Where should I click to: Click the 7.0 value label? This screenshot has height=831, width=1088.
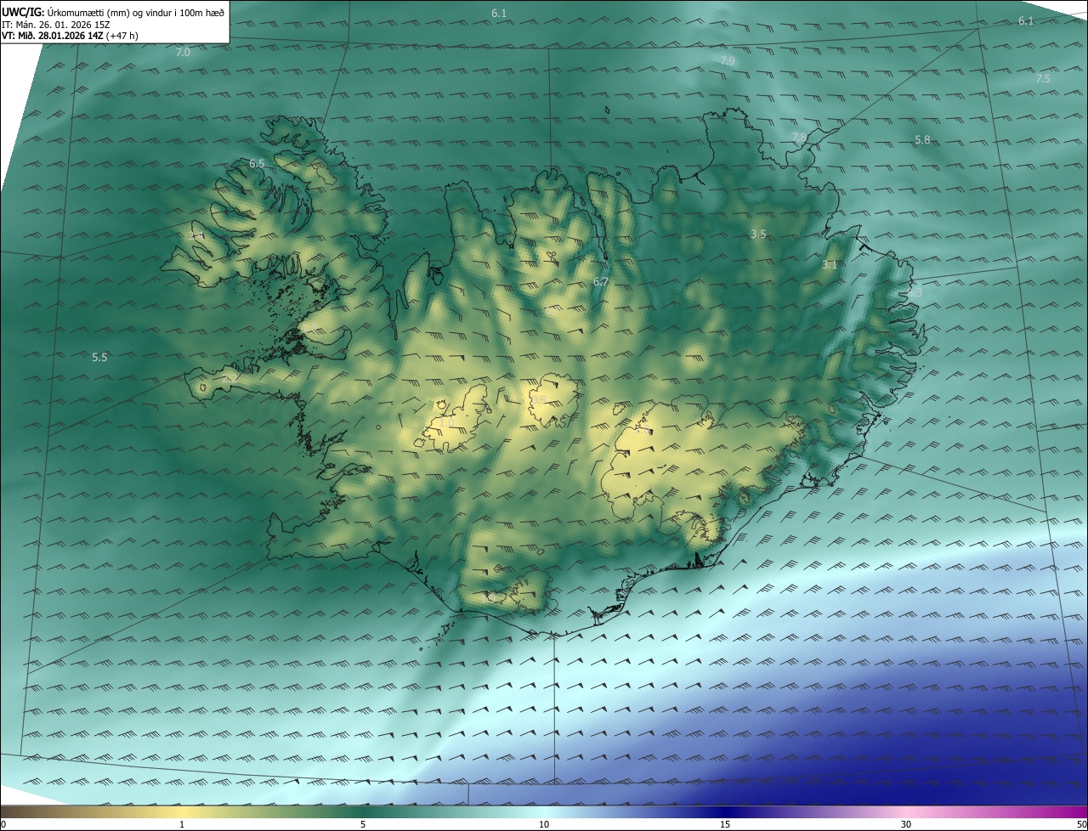[183, 53]
